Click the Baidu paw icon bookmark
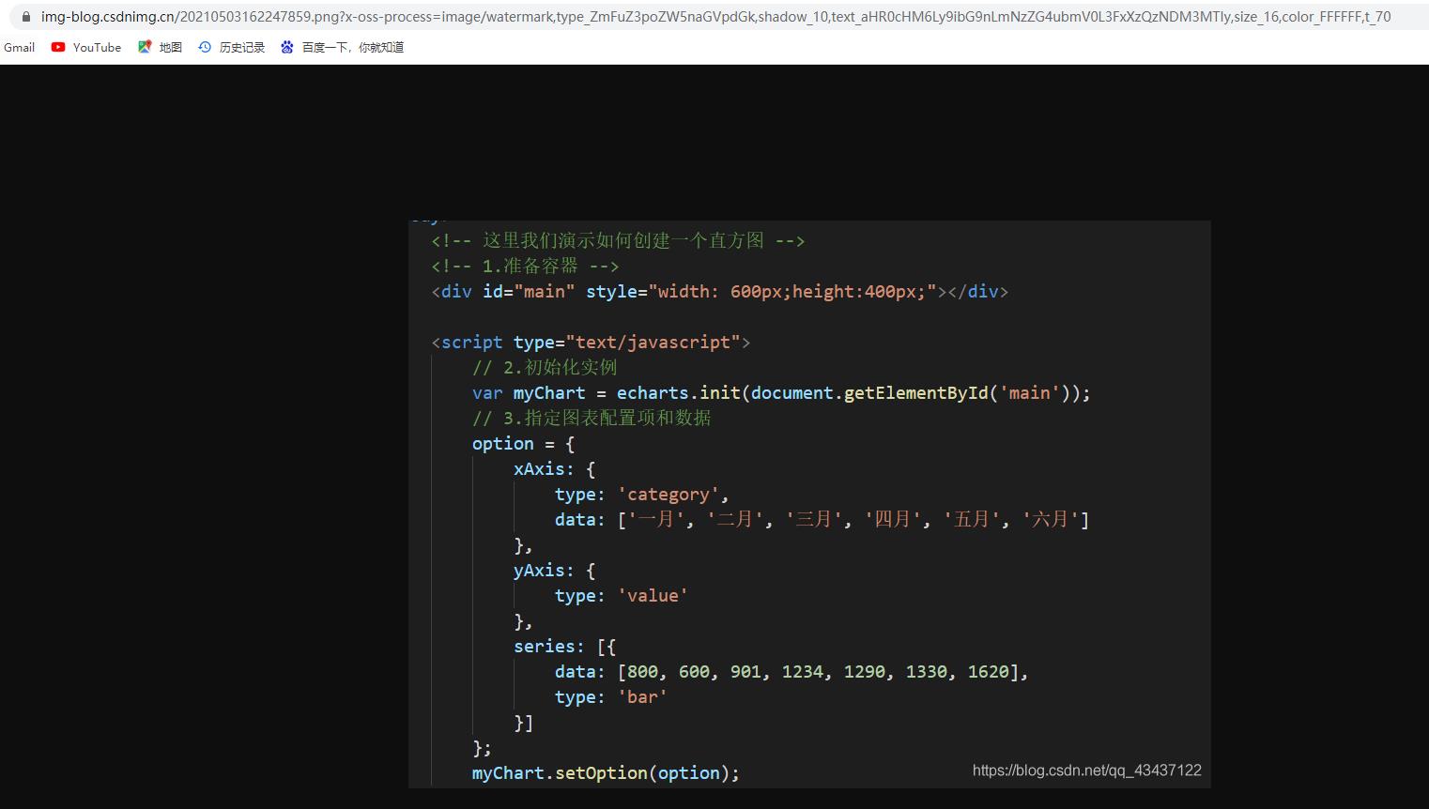The height and width of the screenshot is (809, 1429). 287,47
